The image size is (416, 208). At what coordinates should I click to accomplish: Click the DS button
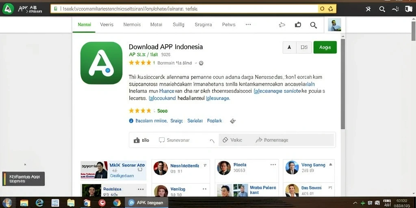[304, 47]
